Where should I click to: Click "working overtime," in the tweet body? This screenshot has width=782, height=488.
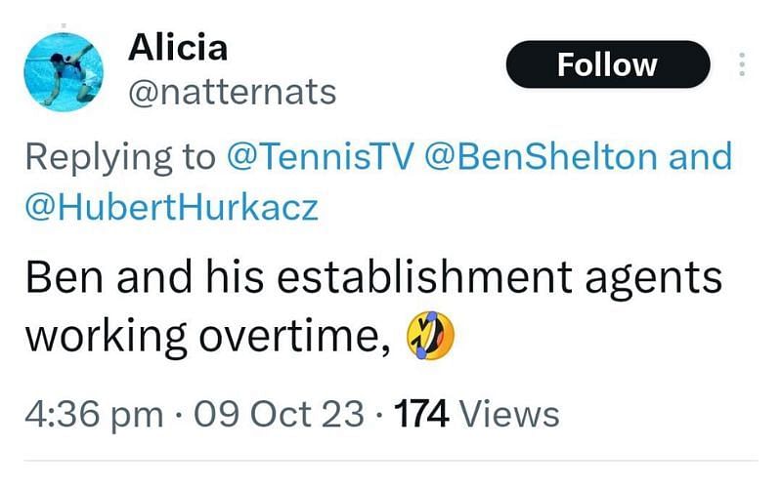[207, 337]
